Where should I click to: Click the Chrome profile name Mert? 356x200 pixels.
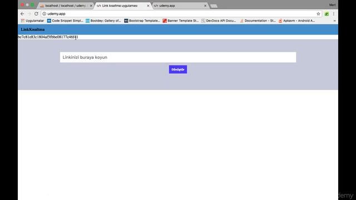332,5
